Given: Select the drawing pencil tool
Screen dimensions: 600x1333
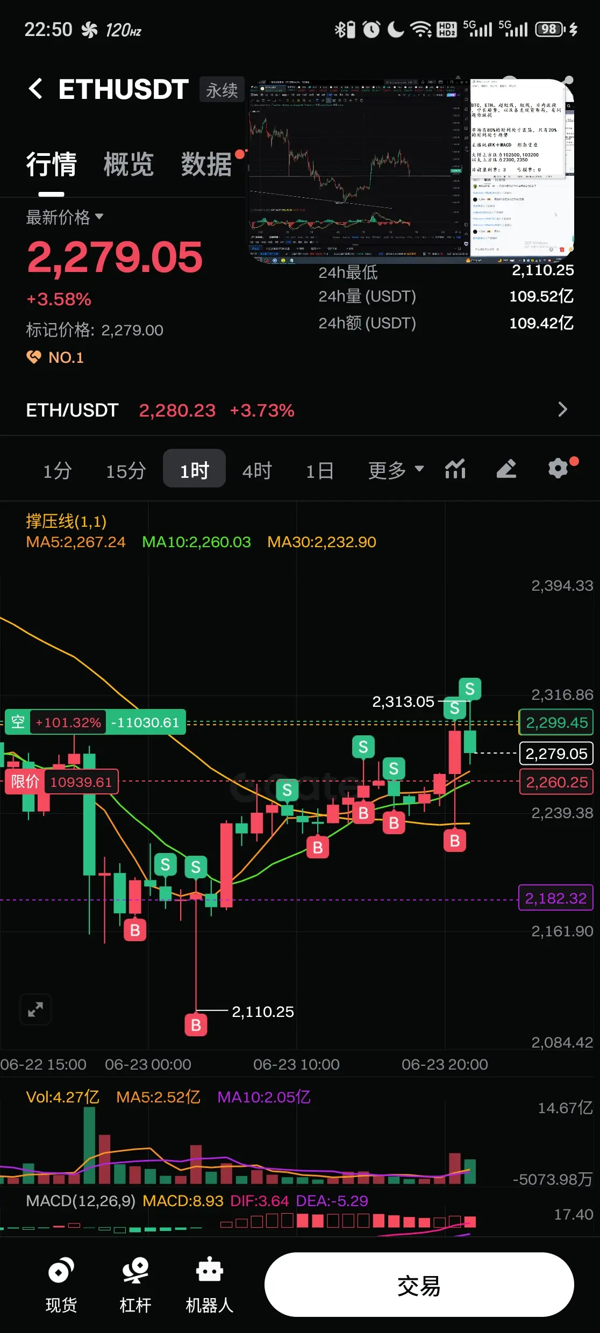Looking at the screenshot, I should [506, 469].
